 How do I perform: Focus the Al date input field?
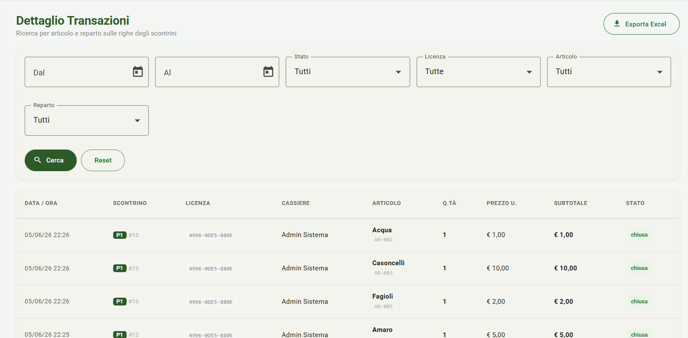(x=209, y=72)
